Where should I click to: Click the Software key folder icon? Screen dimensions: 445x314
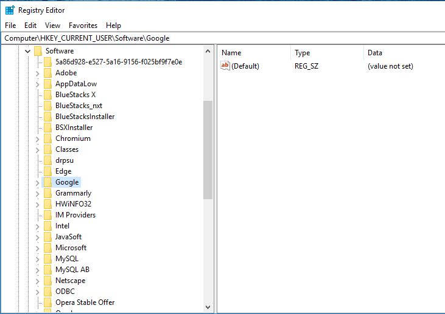[38, 51]
